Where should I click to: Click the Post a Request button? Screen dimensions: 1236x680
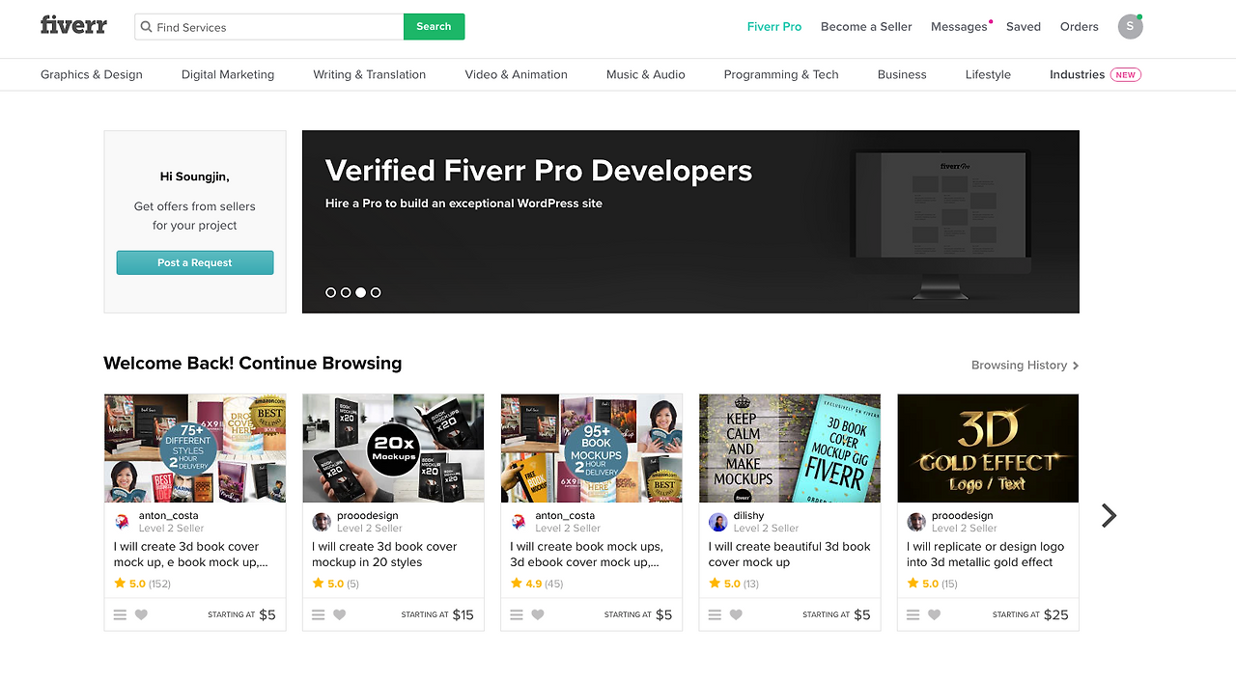click(195, 262)
